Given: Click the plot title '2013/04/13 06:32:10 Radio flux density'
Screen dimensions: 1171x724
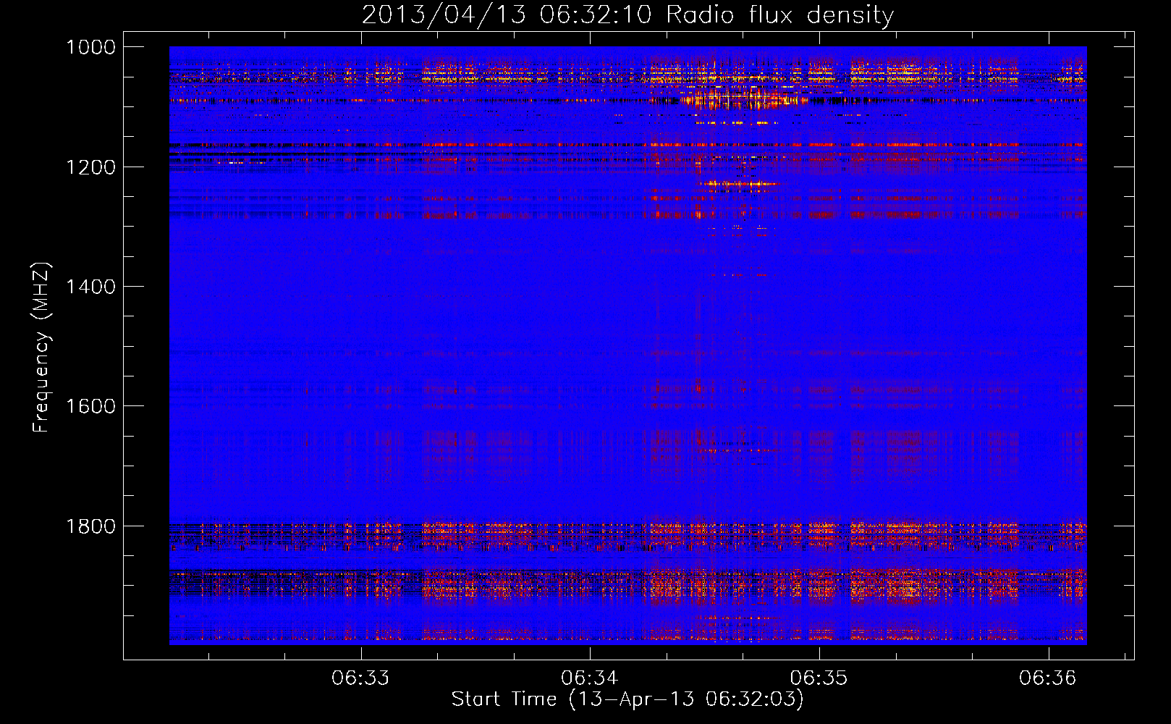Looking at the screenshot, I should pyautogui.click(x=627, y=14).
